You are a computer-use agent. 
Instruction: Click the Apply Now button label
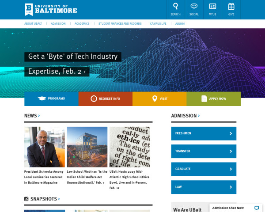coord(217,99)
